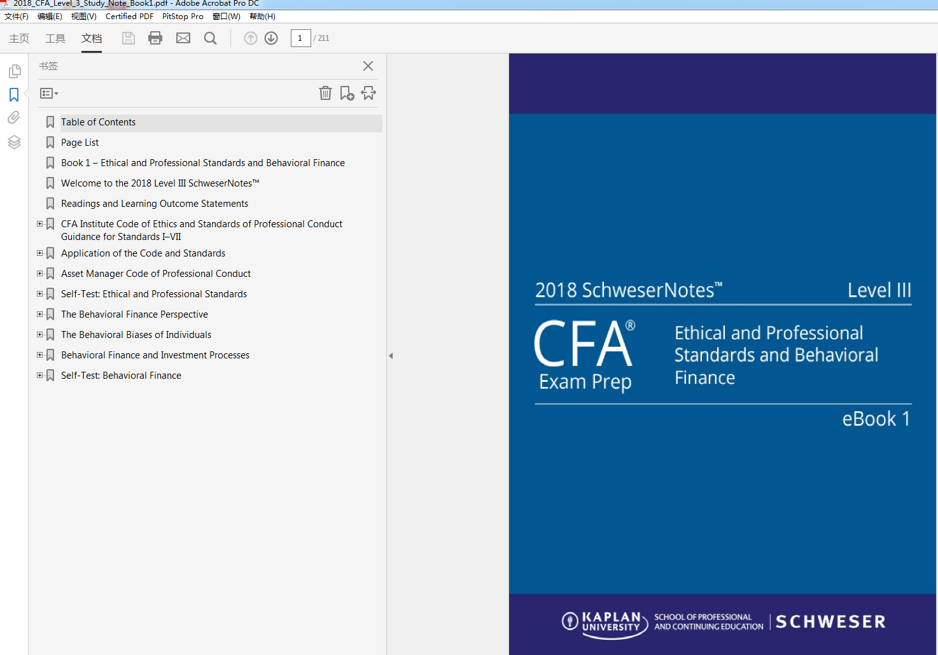Open the 帮助(H) menu
The image size is (938, 655).
pos(262,17)
